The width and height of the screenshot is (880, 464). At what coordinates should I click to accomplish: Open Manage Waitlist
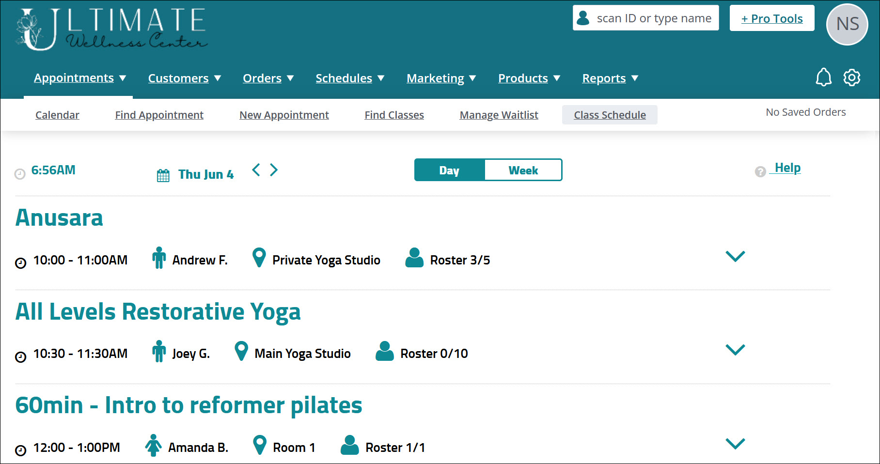point(499,115)
